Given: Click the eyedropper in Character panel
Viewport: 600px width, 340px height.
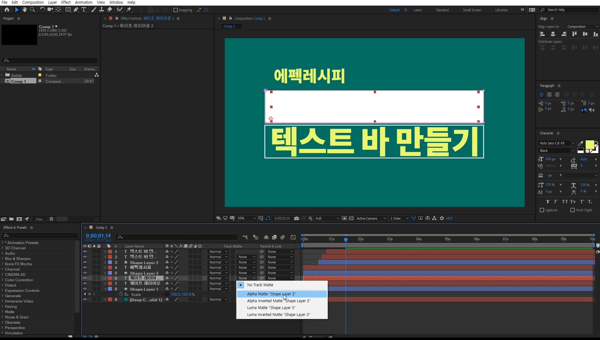Looking at the screenshot, I should coord(581,143).
